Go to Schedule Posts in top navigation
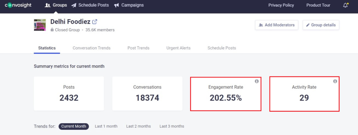Image resolution: width=358 pixels, height=135 pixels. (90, 5)
